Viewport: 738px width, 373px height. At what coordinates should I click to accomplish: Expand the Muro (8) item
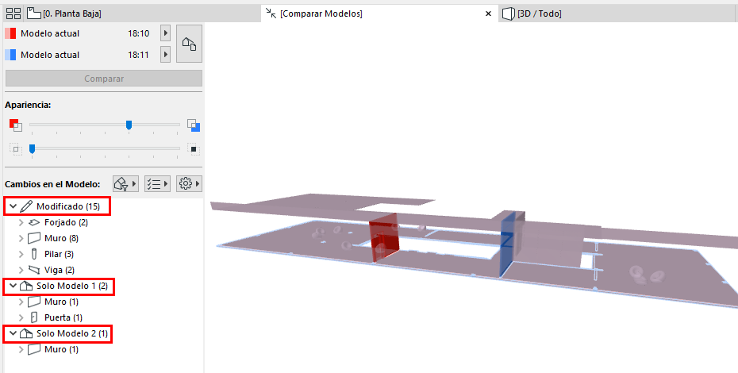[x=21, y=238]
